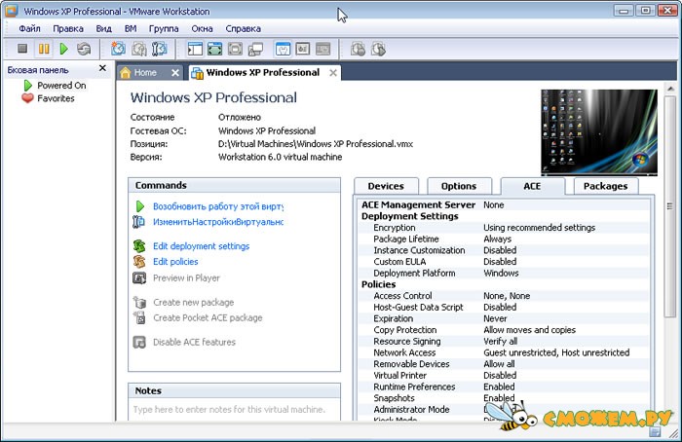Close the Windows XP Professional tab

(333, 73)
